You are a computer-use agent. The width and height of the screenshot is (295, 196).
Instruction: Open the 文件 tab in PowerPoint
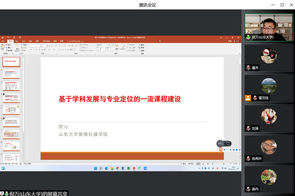tap(3, 41)
